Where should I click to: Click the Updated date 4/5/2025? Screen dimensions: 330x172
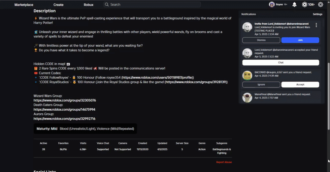[162, 149]
